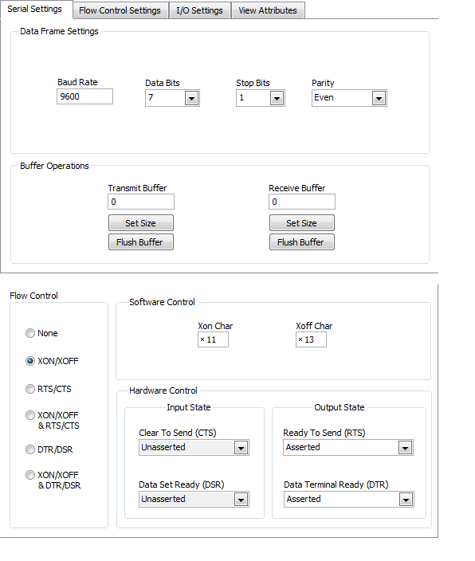Click Set Size under Receive Buffer
475x561 pixels.
302,223
